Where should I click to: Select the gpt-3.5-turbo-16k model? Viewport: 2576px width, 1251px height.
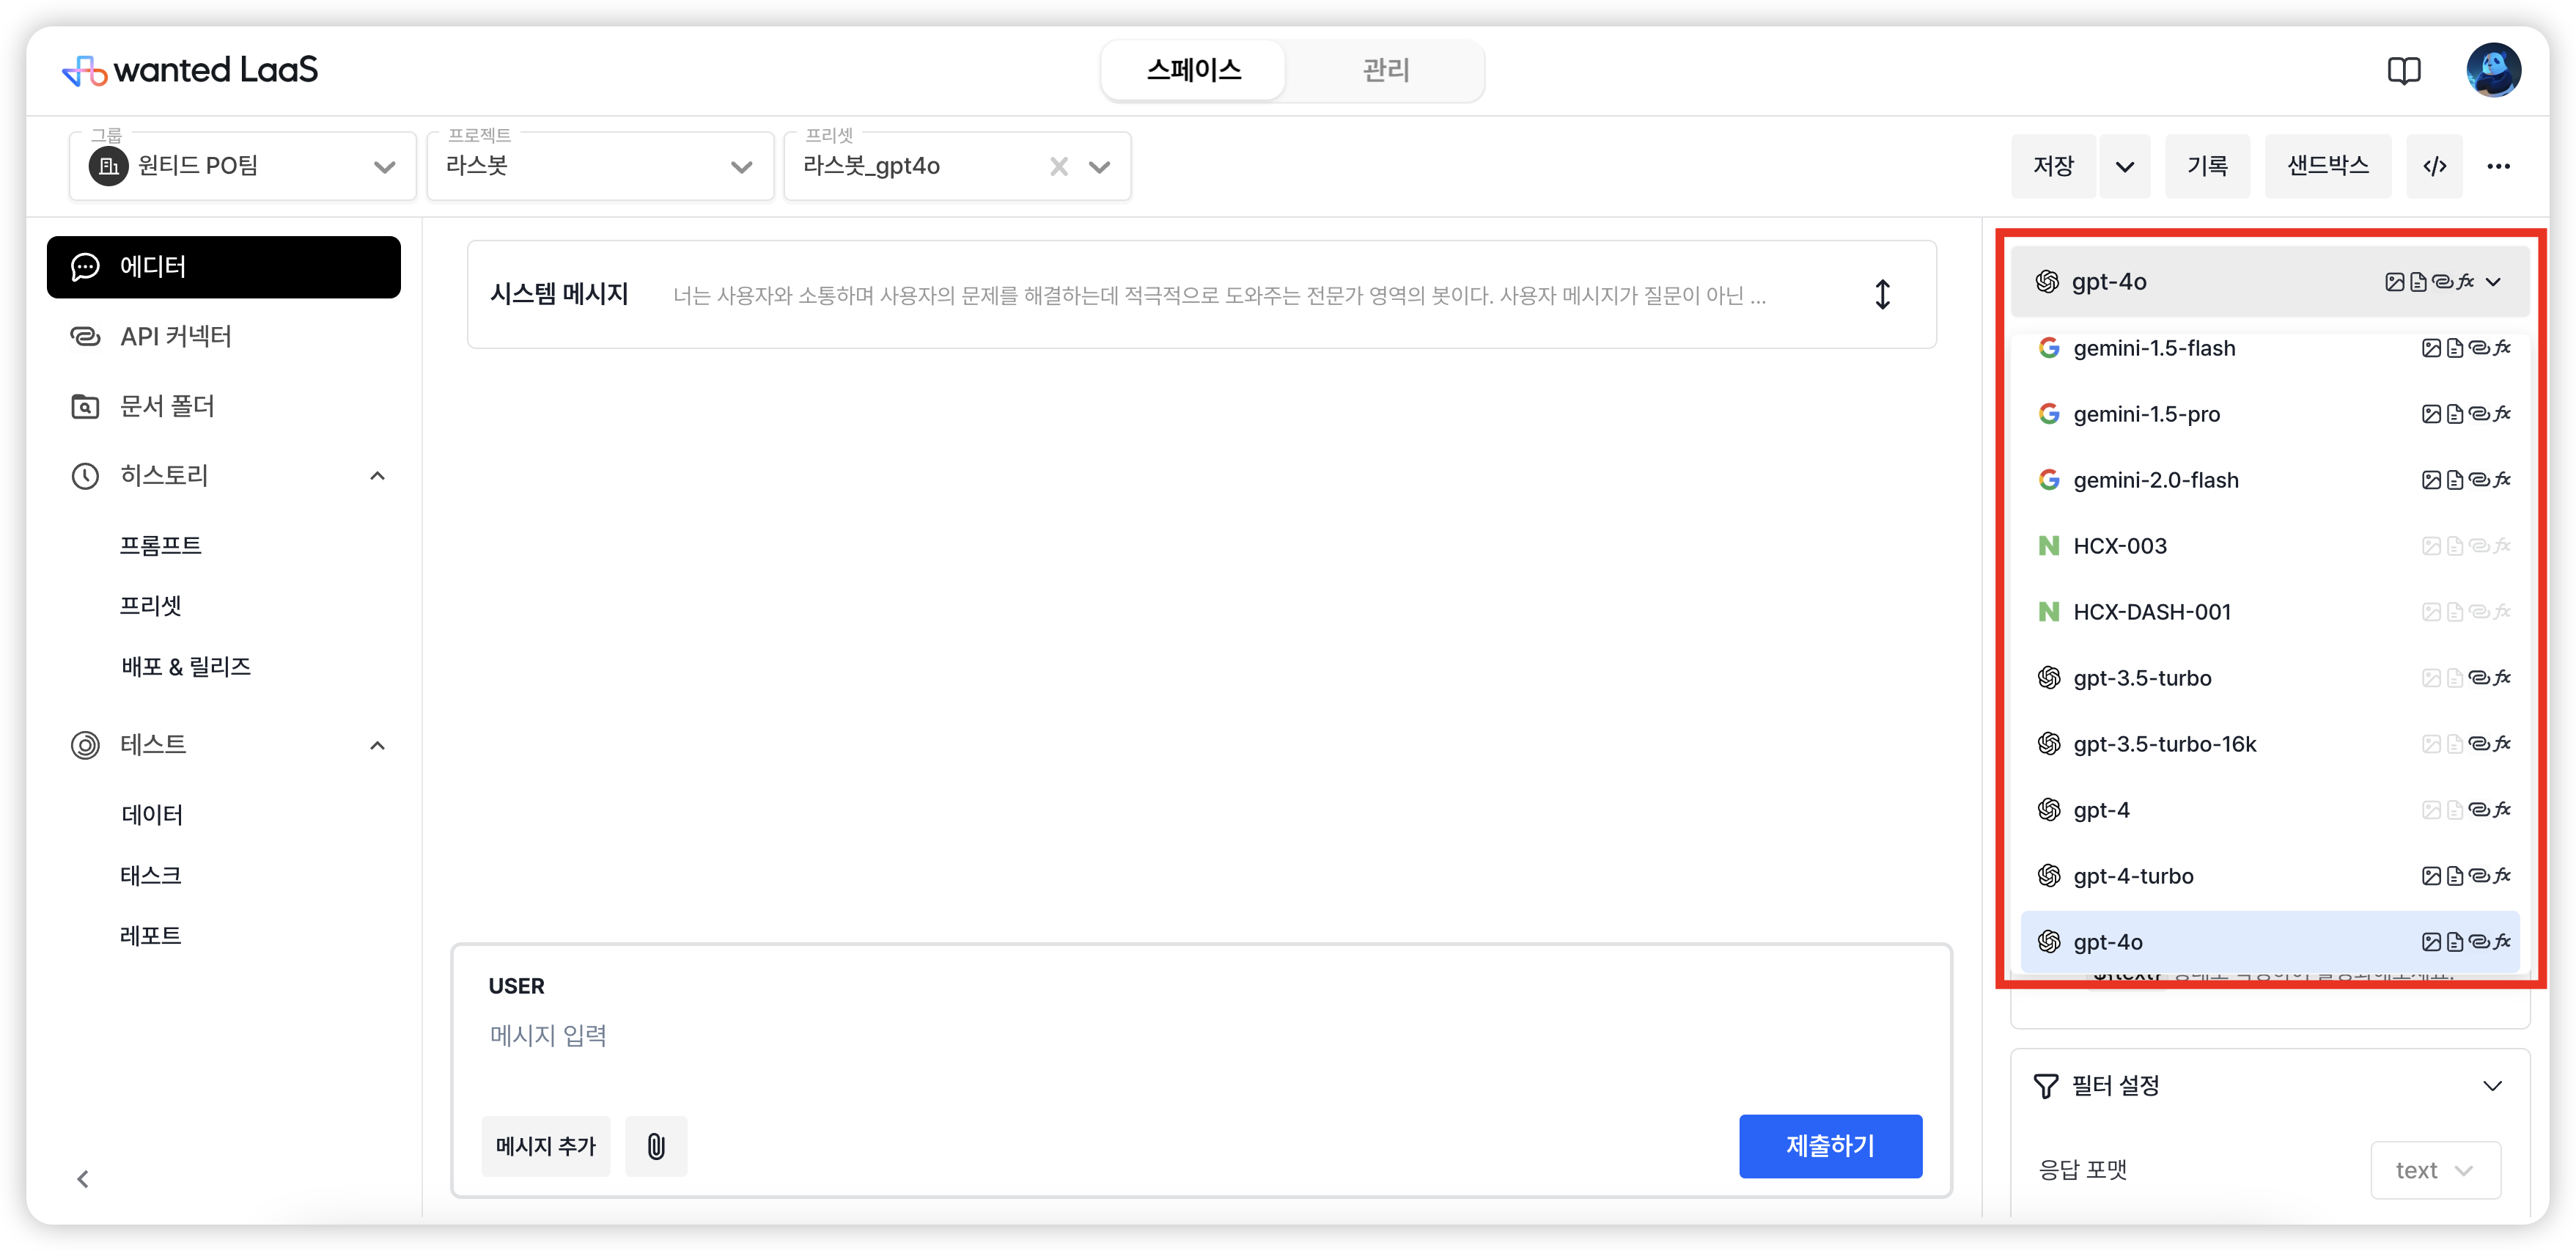2270,744
